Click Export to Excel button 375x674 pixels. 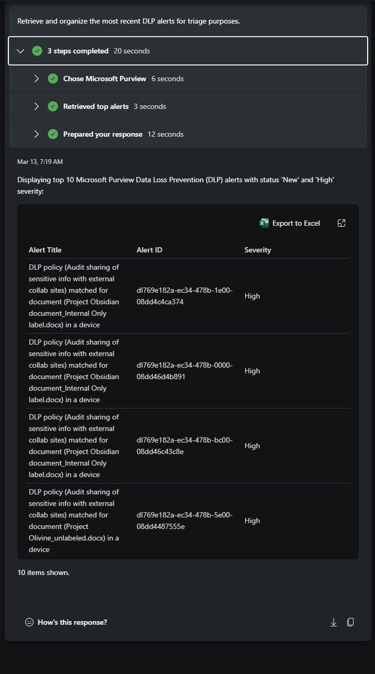click(x=290, y=223)
